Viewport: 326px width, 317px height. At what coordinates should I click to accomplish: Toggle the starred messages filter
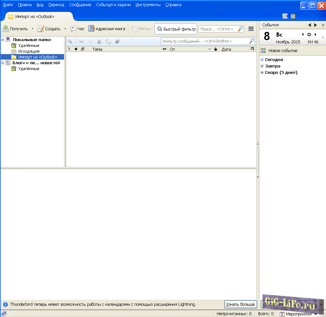tap(90, 41)
